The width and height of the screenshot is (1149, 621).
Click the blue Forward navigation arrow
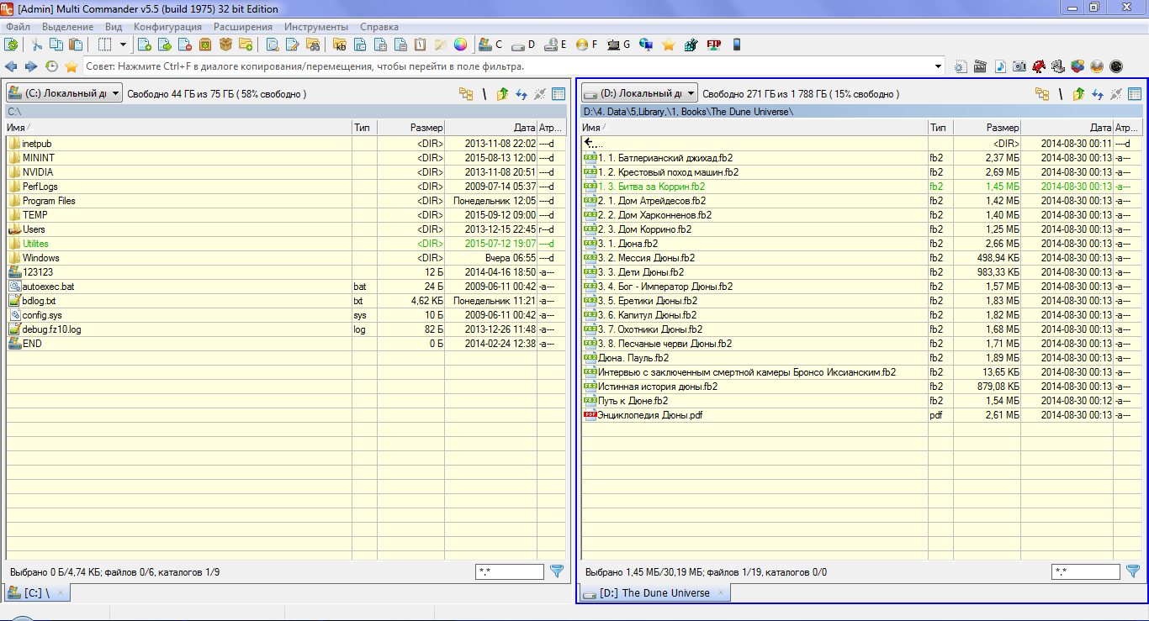tap(31, 66)
